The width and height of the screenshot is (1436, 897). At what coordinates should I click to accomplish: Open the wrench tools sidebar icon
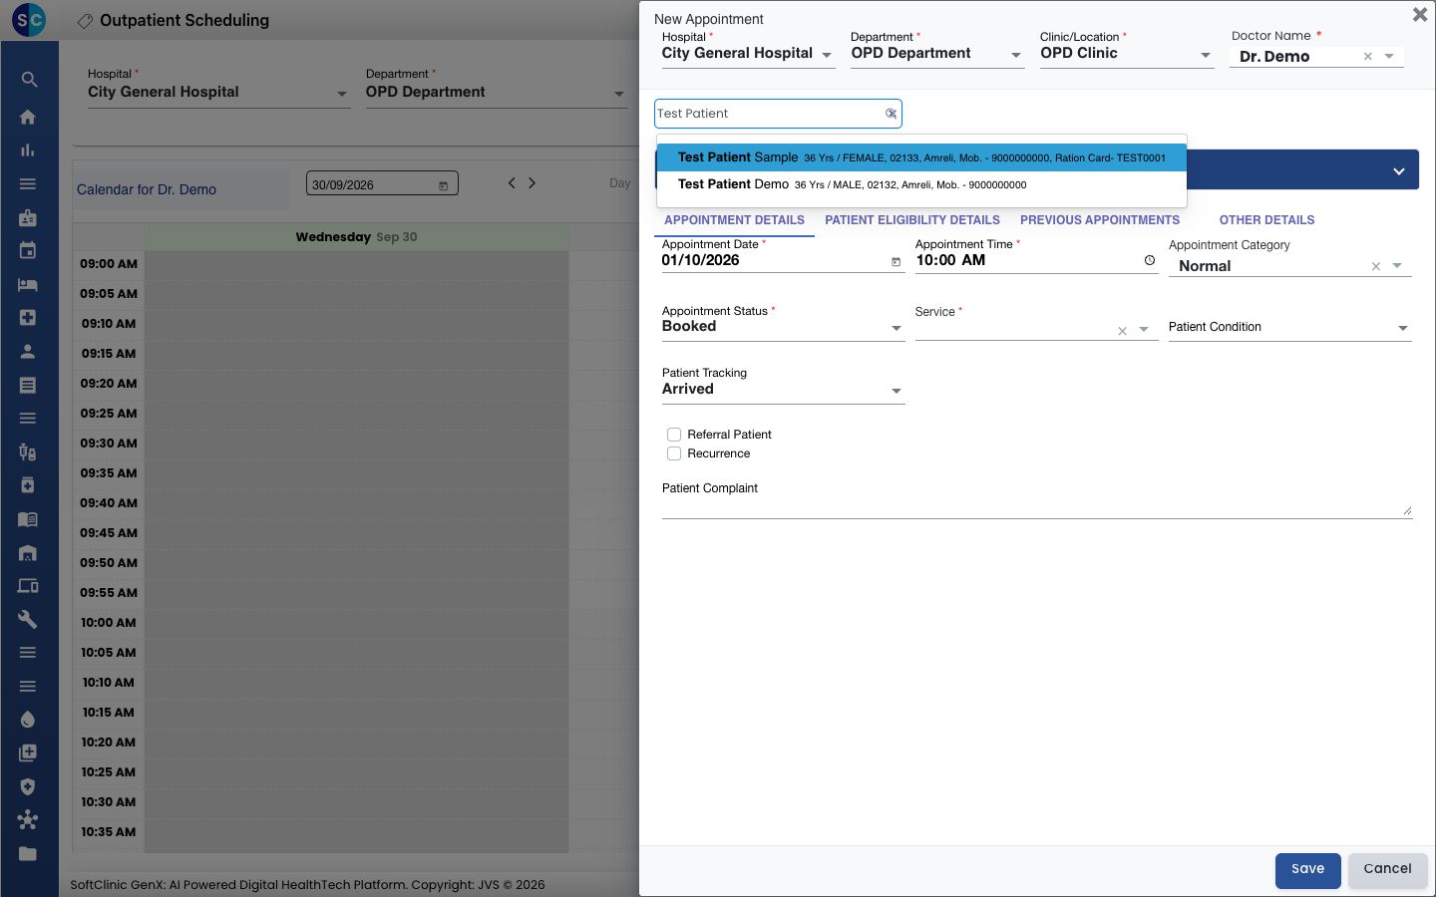tap(28, 619)
